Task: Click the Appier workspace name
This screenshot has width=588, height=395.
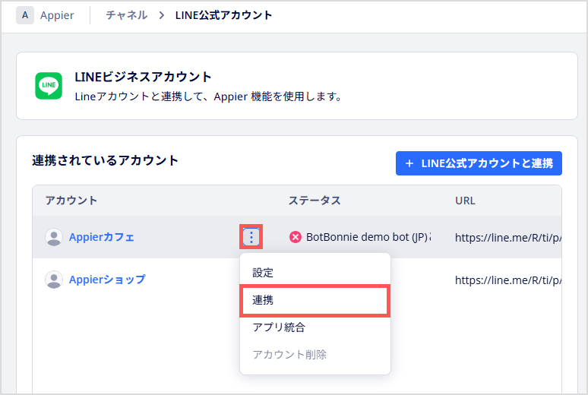Action: coord(57,15)
